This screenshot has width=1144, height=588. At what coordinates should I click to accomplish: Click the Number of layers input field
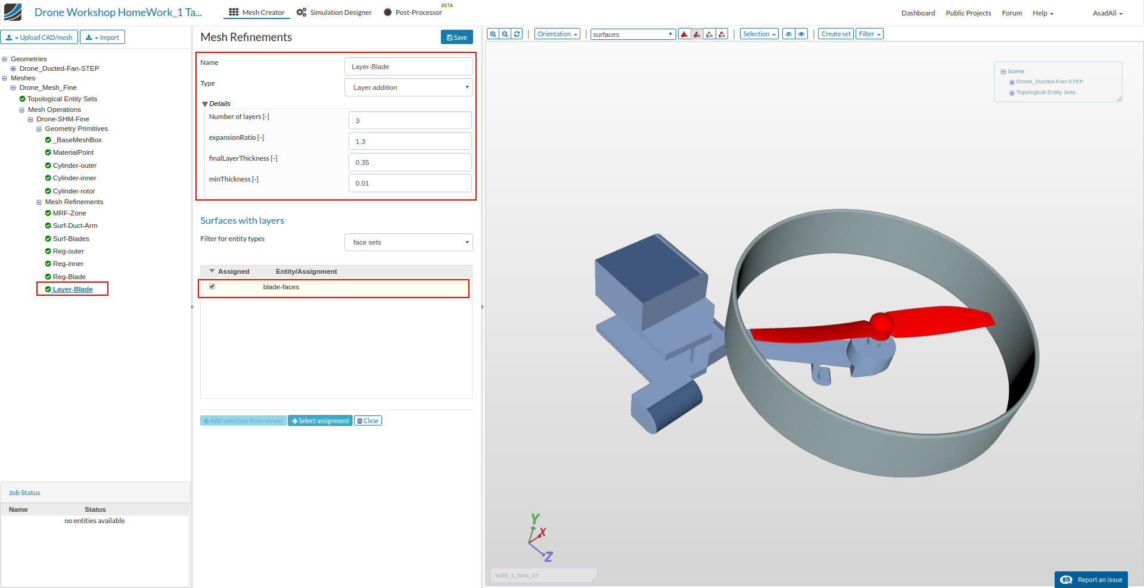[410, 121]
